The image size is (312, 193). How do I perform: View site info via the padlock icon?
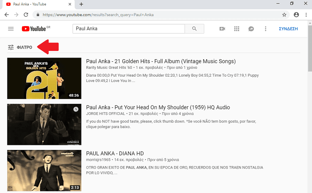[x=38, y=14]
